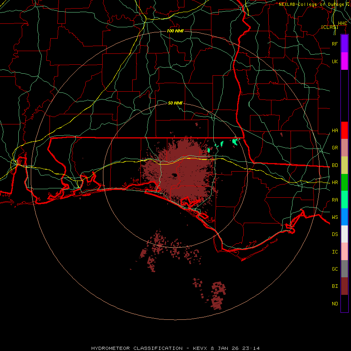
Task: Click the 'UK' legend label
Action: [335, 61]
